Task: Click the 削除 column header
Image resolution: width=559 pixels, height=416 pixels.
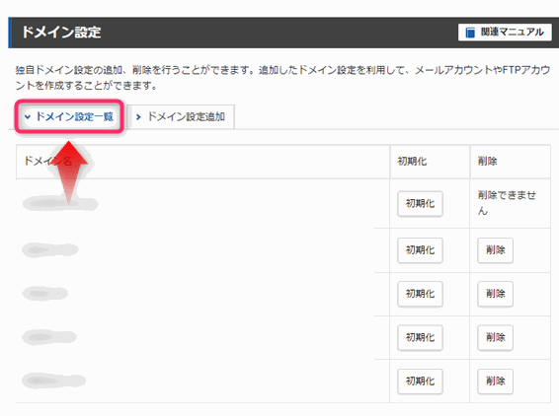Action: (x=487, y=162)
